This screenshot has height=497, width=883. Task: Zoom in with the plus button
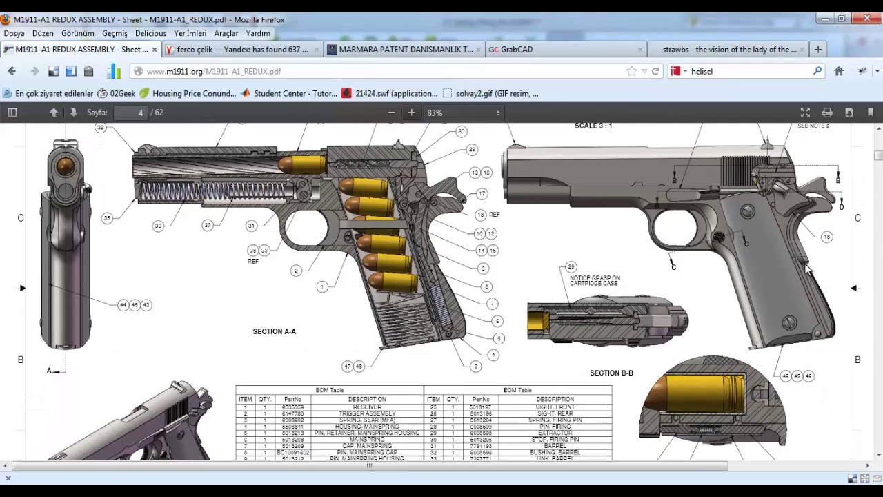pos(411,113)
